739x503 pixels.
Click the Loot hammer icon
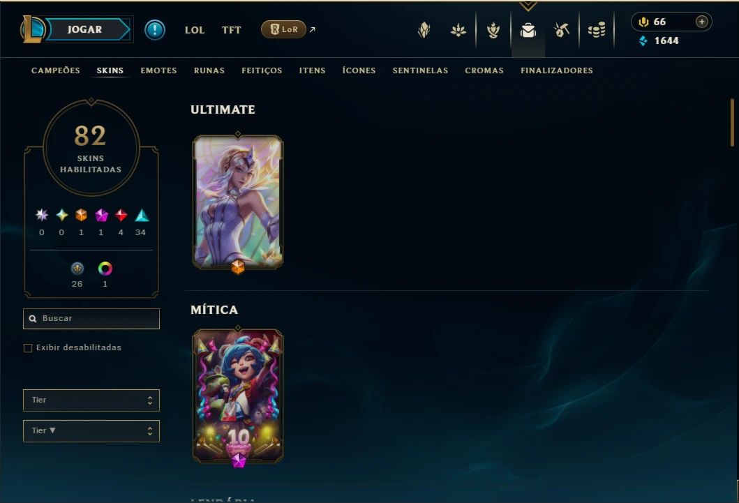pyautogui.click(x=561, y=30)
